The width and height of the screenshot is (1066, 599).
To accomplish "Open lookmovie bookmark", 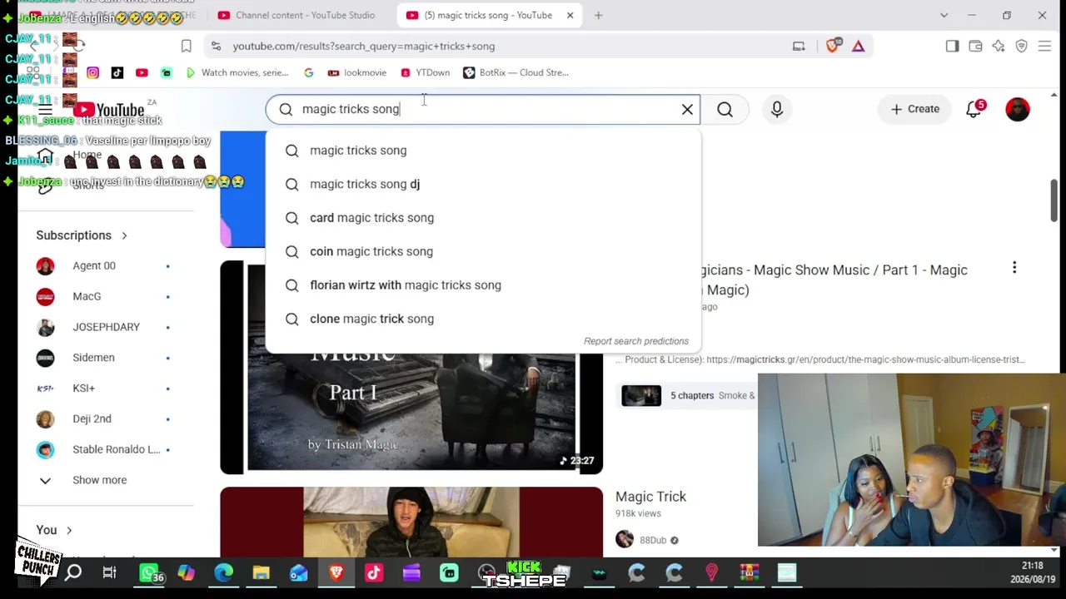I will point(357,72).
